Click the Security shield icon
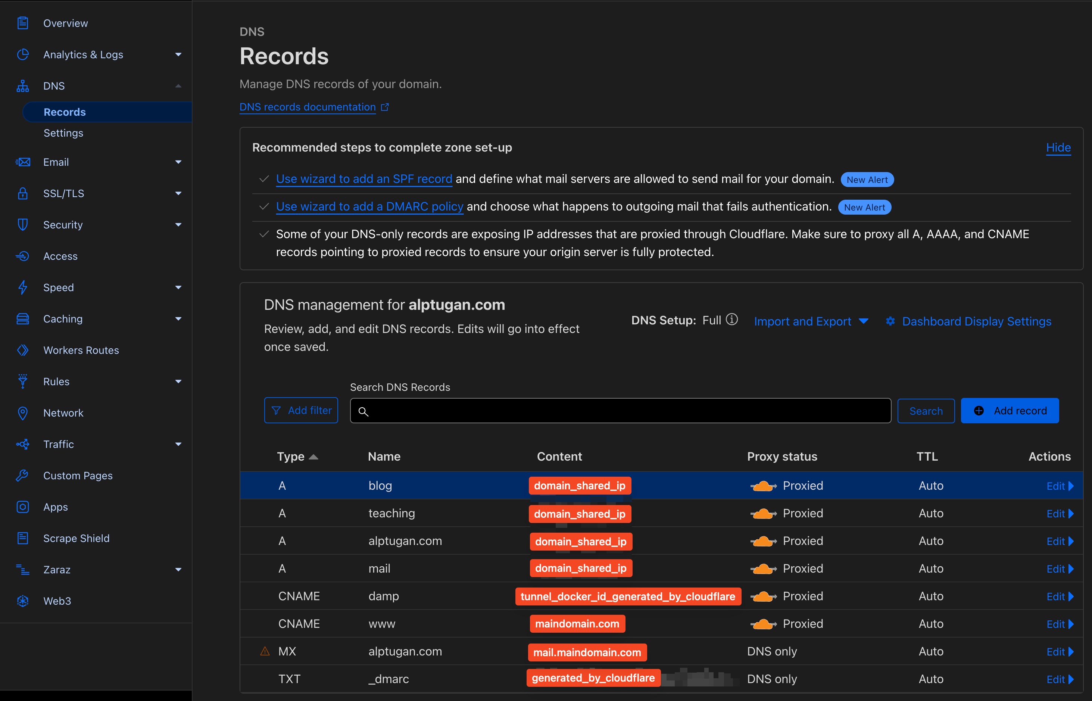Image resolution: width=1092 pixels, height=701 pixels. (23, 225)
